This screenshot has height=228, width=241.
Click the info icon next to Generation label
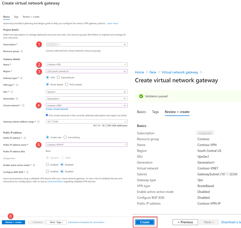point(17,99)
